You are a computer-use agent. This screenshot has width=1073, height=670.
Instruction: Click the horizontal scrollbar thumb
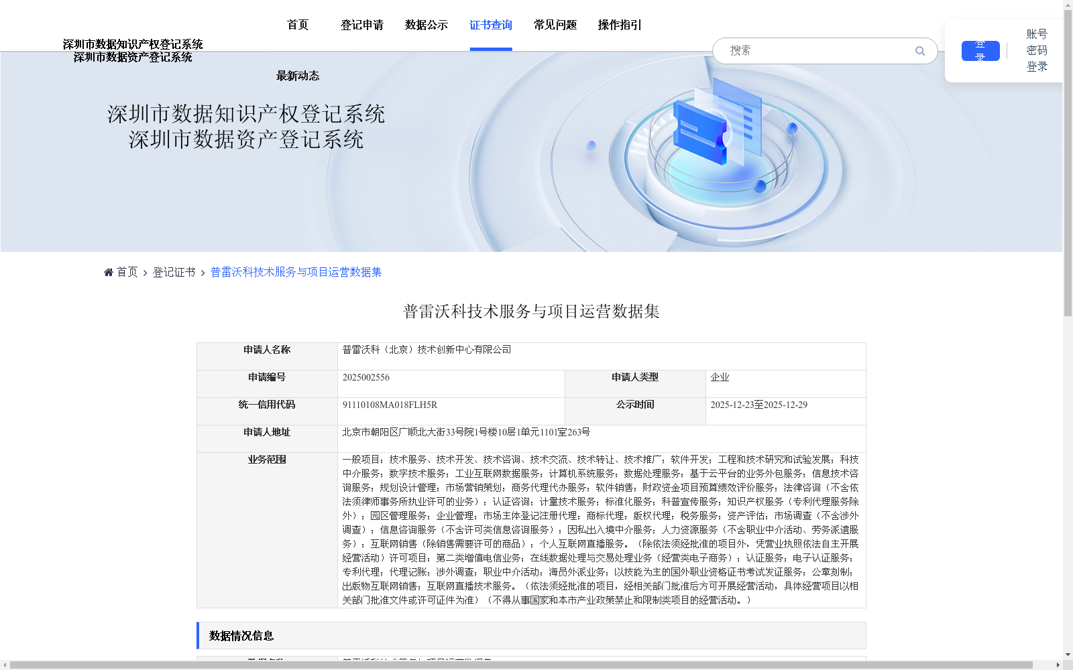[x=522, y=665]
